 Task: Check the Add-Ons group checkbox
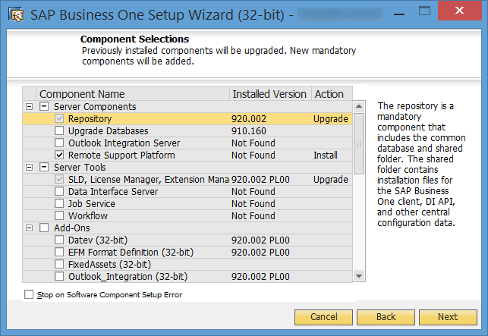pos(44,228)
